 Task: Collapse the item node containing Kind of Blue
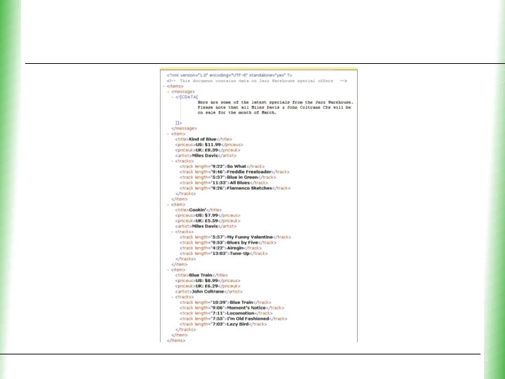point(168,134)
